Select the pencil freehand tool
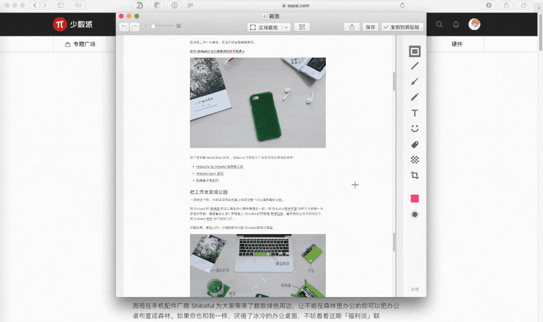The image size is (543, 322). coord(415,97)
